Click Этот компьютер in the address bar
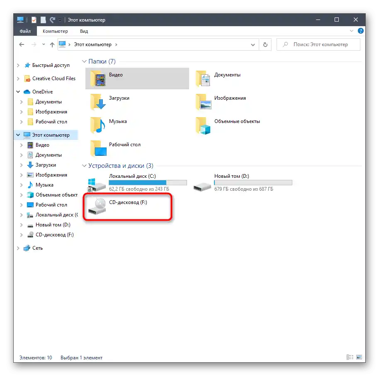 (x=93, y=44)
